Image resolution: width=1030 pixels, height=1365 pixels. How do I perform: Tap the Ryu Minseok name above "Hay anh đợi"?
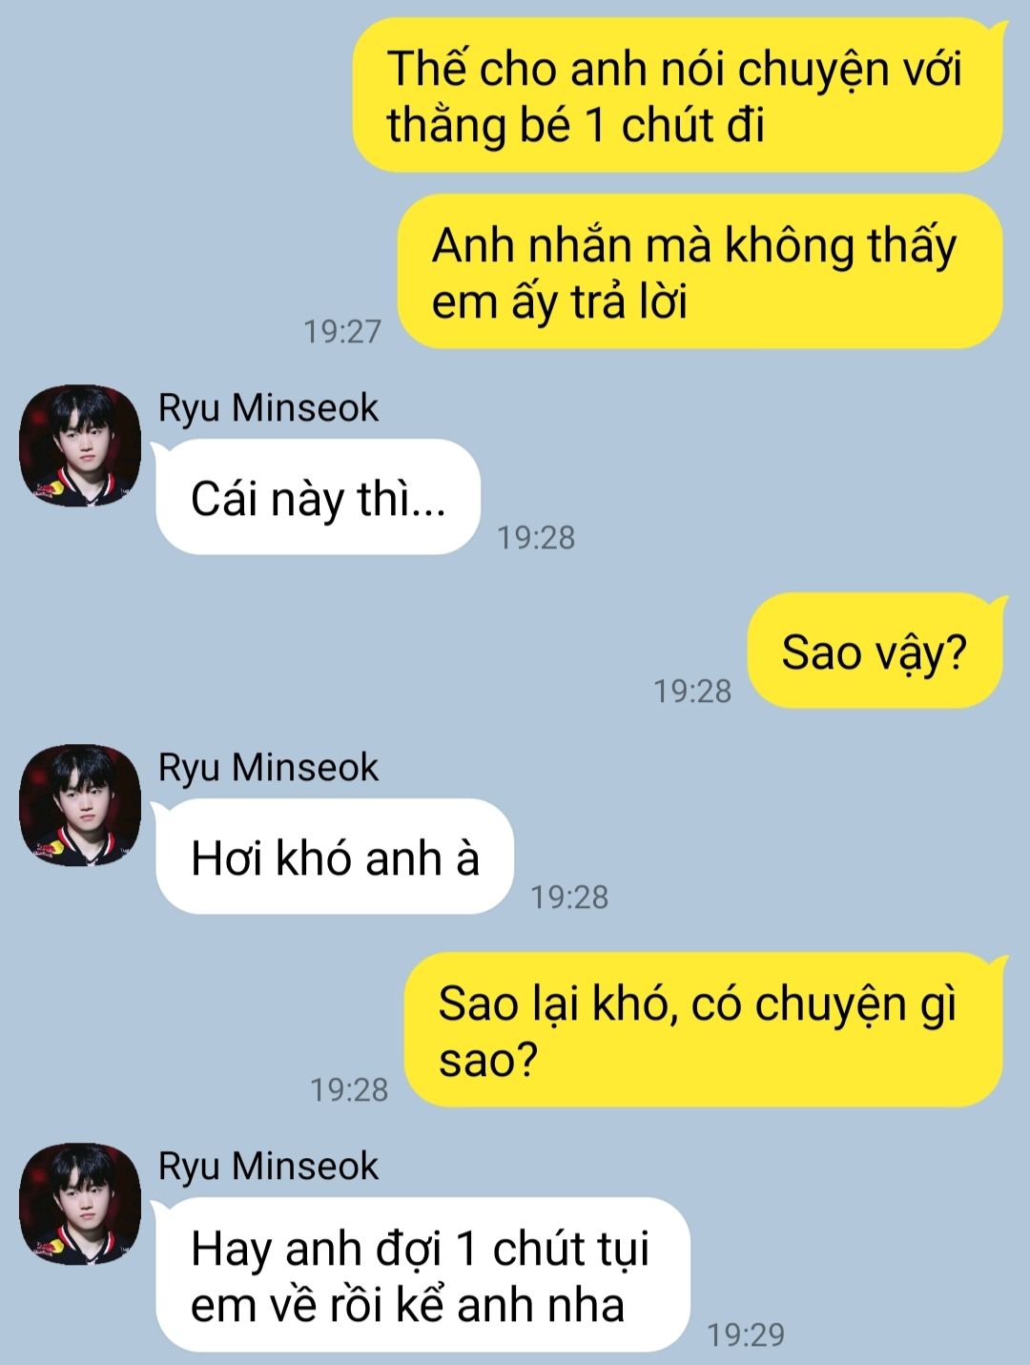(x=268, y=1167)
